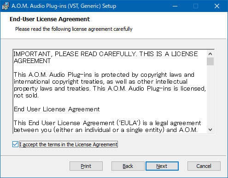Click inside the license agreement text box
228x178 pixels.
110,92
